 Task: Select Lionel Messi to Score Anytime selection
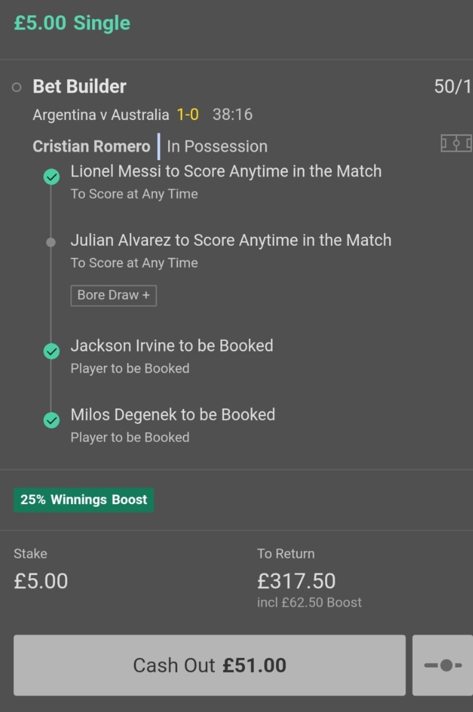pyautogui.click(x=225, y=171)
